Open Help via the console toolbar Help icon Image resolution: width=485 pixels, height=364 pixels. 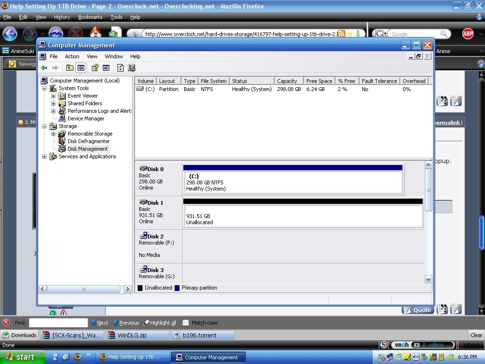(95, 67)
